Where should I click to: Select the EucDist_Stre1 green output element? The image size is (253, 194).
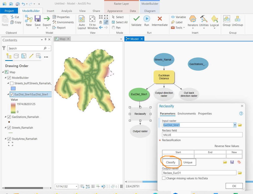tap(139, 94)
